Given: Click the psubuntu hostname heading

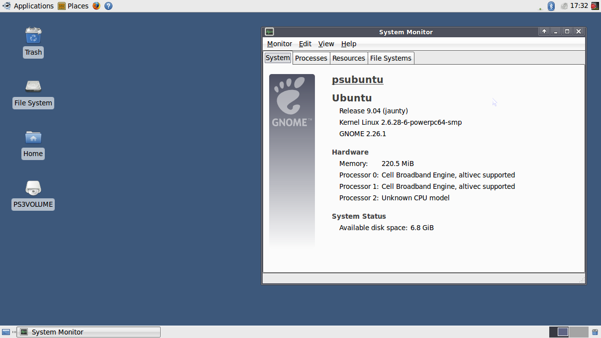Looking at the screenshot, I should [358, 80].
